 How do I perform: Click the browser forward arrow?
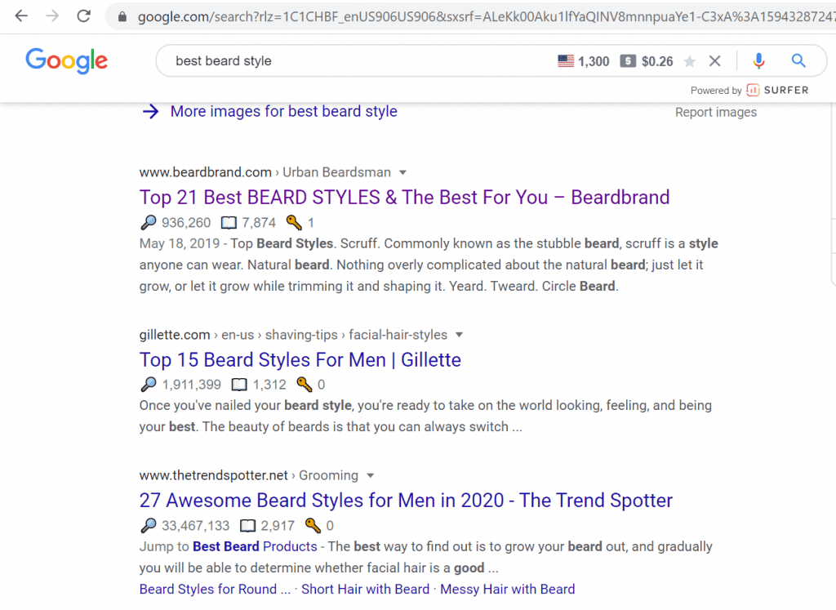tap(52, 16)
